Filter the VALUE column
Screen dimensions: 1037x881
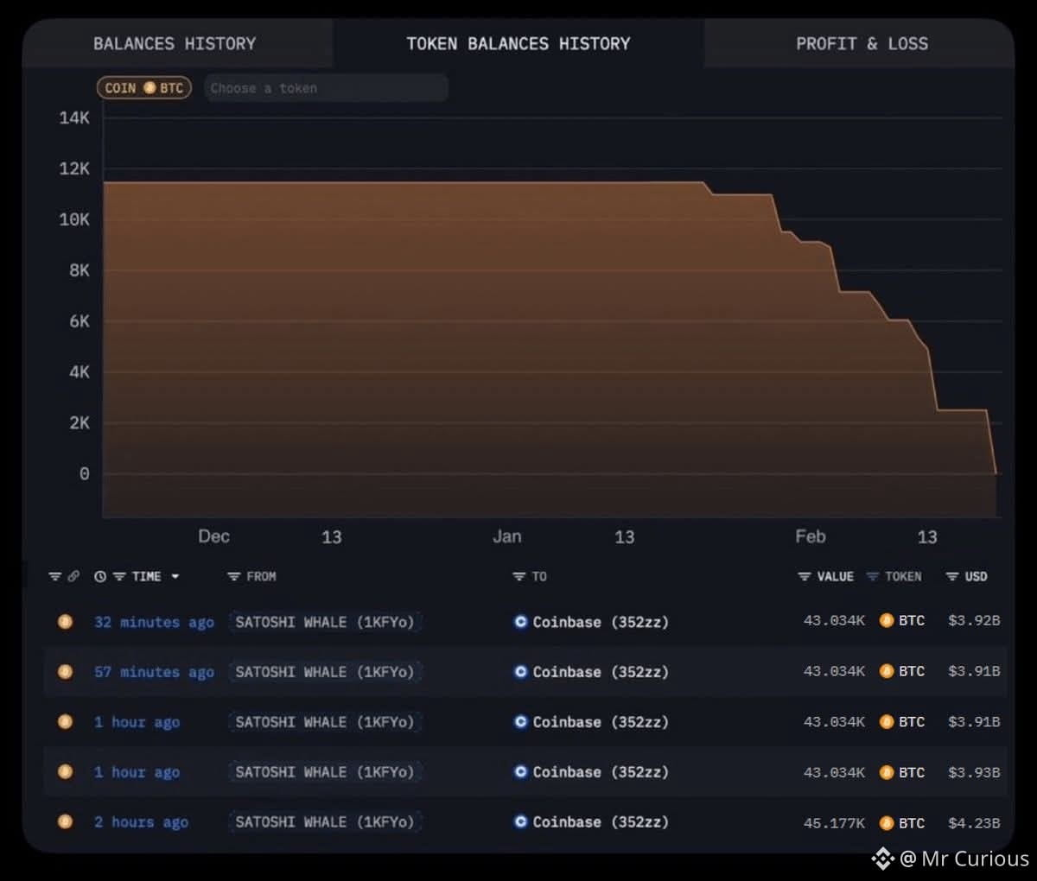[805, 576]
